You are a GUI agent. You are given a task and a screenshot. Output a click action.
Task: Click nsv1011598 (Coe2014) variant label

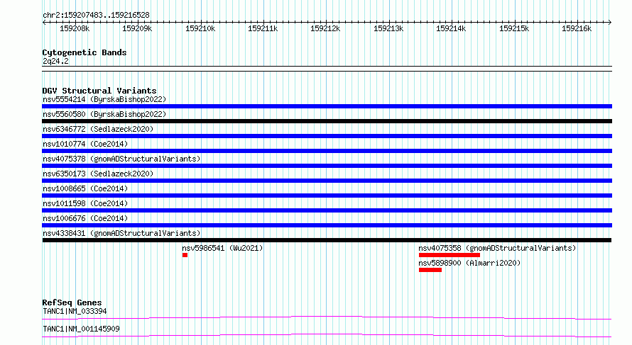(x=85, y=203)
